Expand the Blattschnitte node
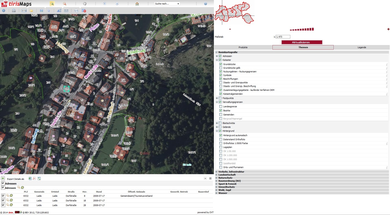This screenshot has height=215, width=390. (x=217, y=123)
